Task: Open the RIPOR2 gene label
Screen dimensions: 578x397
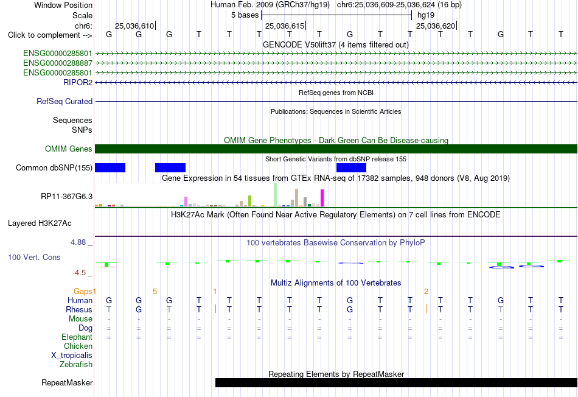Action: pyautogui.click(x=78, y=82)
